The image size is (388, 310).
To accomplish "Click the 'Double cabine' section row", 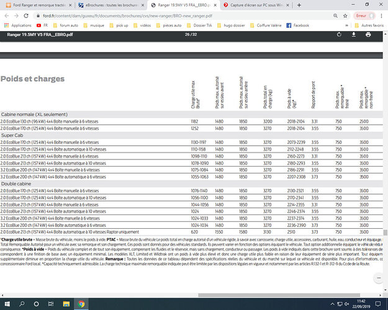I will [191, 184].
